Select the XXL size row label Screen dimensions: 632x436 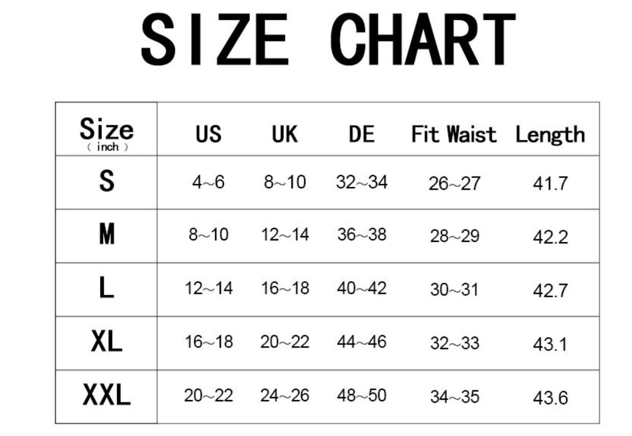pos(107,395)
